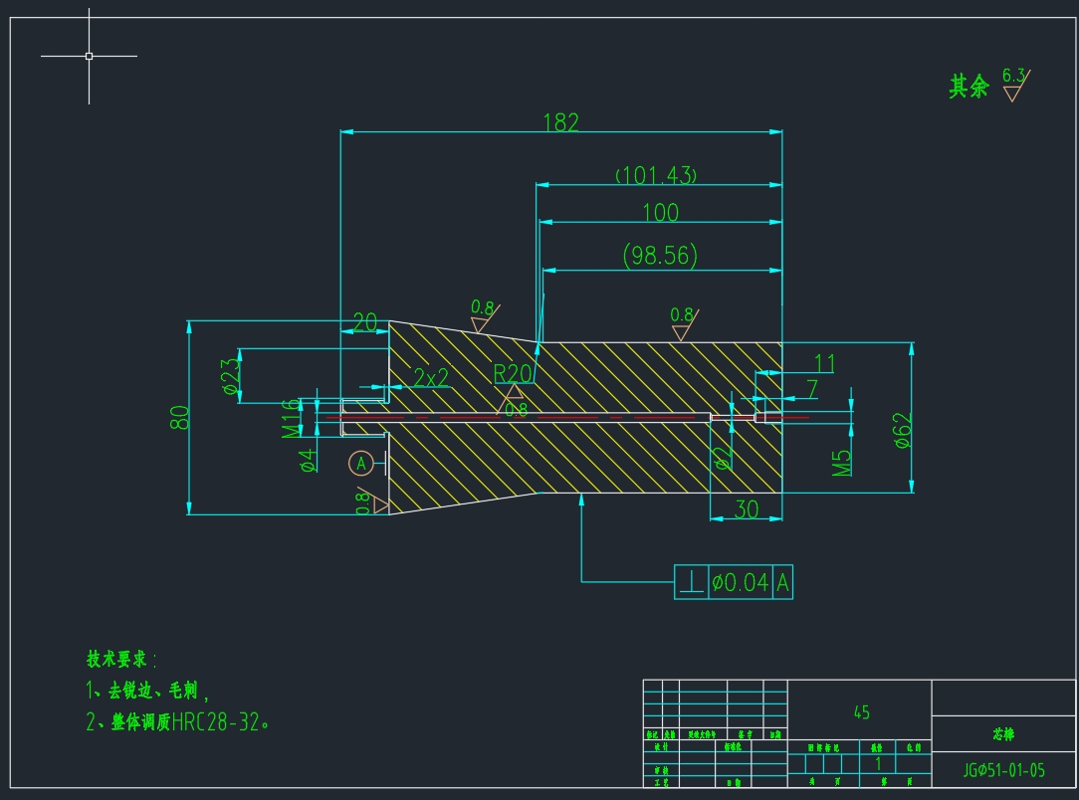Click the 2x2 groove dimension text
The image size is (1079, 800).
coord(431,377)
